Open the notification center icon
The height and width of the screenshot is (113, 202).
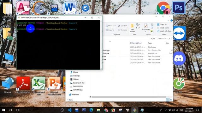tap(197, 110)
